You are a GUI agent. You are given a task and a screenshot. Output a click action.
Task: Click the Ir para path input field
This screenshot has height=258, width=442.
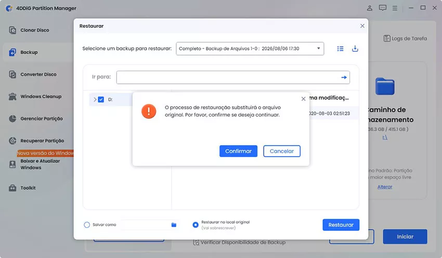coord(233,78)
